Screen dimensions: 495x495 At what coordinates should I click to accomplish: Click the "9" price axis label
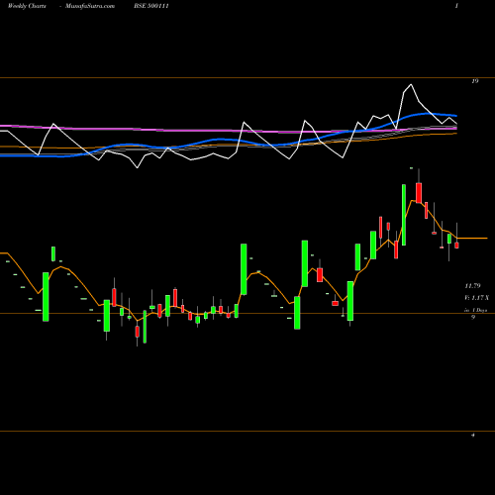473,317
